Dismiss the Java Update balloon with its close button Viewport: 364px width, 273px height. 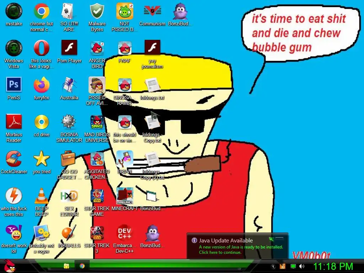pos(279,239)
